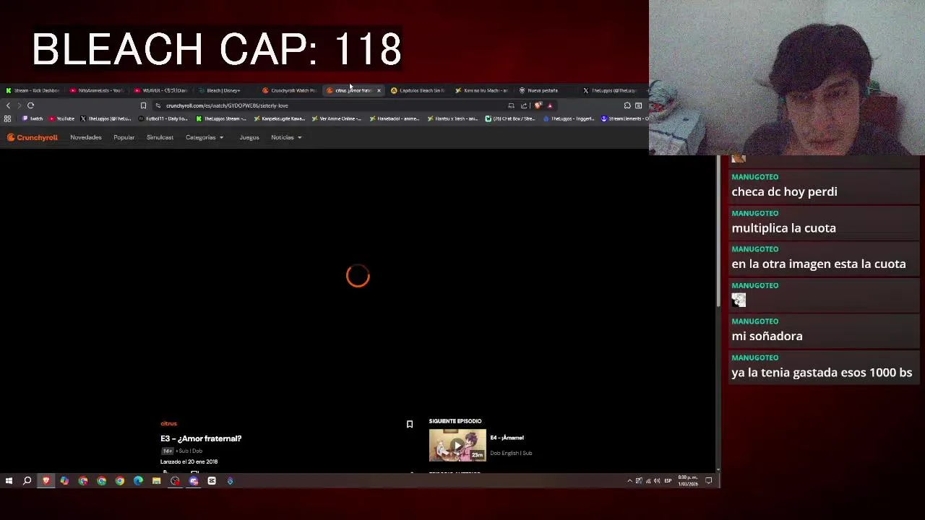This screenshot has width=925, height=520.
Task: Open the taskbar clock and date
Action: click(687, 481)
